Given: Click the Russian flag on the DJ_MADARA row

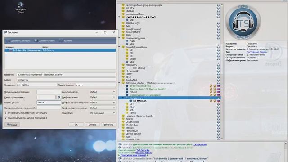Looking at the screenshot, I should [x=218, y=101].
